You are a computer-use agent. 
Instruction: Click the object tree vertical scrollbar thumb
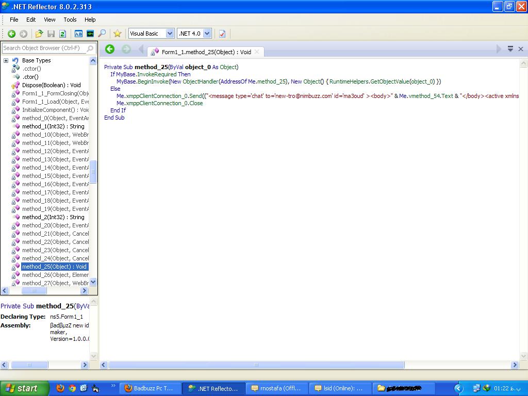tap(93, 172)
